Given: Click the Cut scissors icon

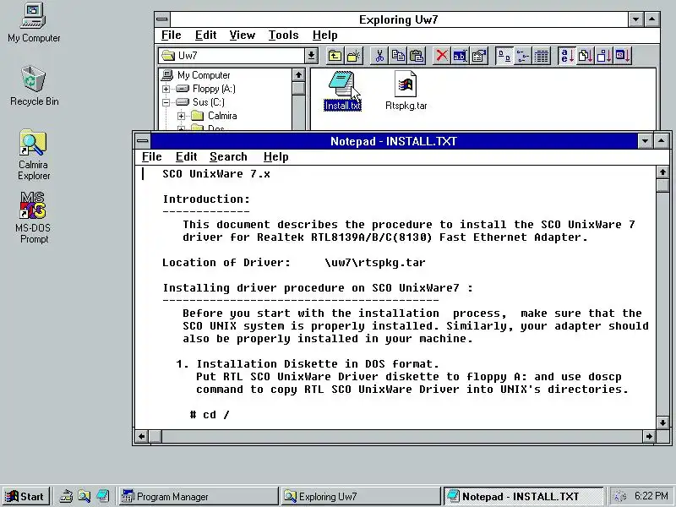Looking at the screenshot, I should point(379,56).
